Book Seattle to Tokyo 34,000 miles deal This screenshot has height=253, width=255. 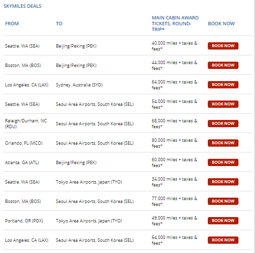(x=223, y=182)
